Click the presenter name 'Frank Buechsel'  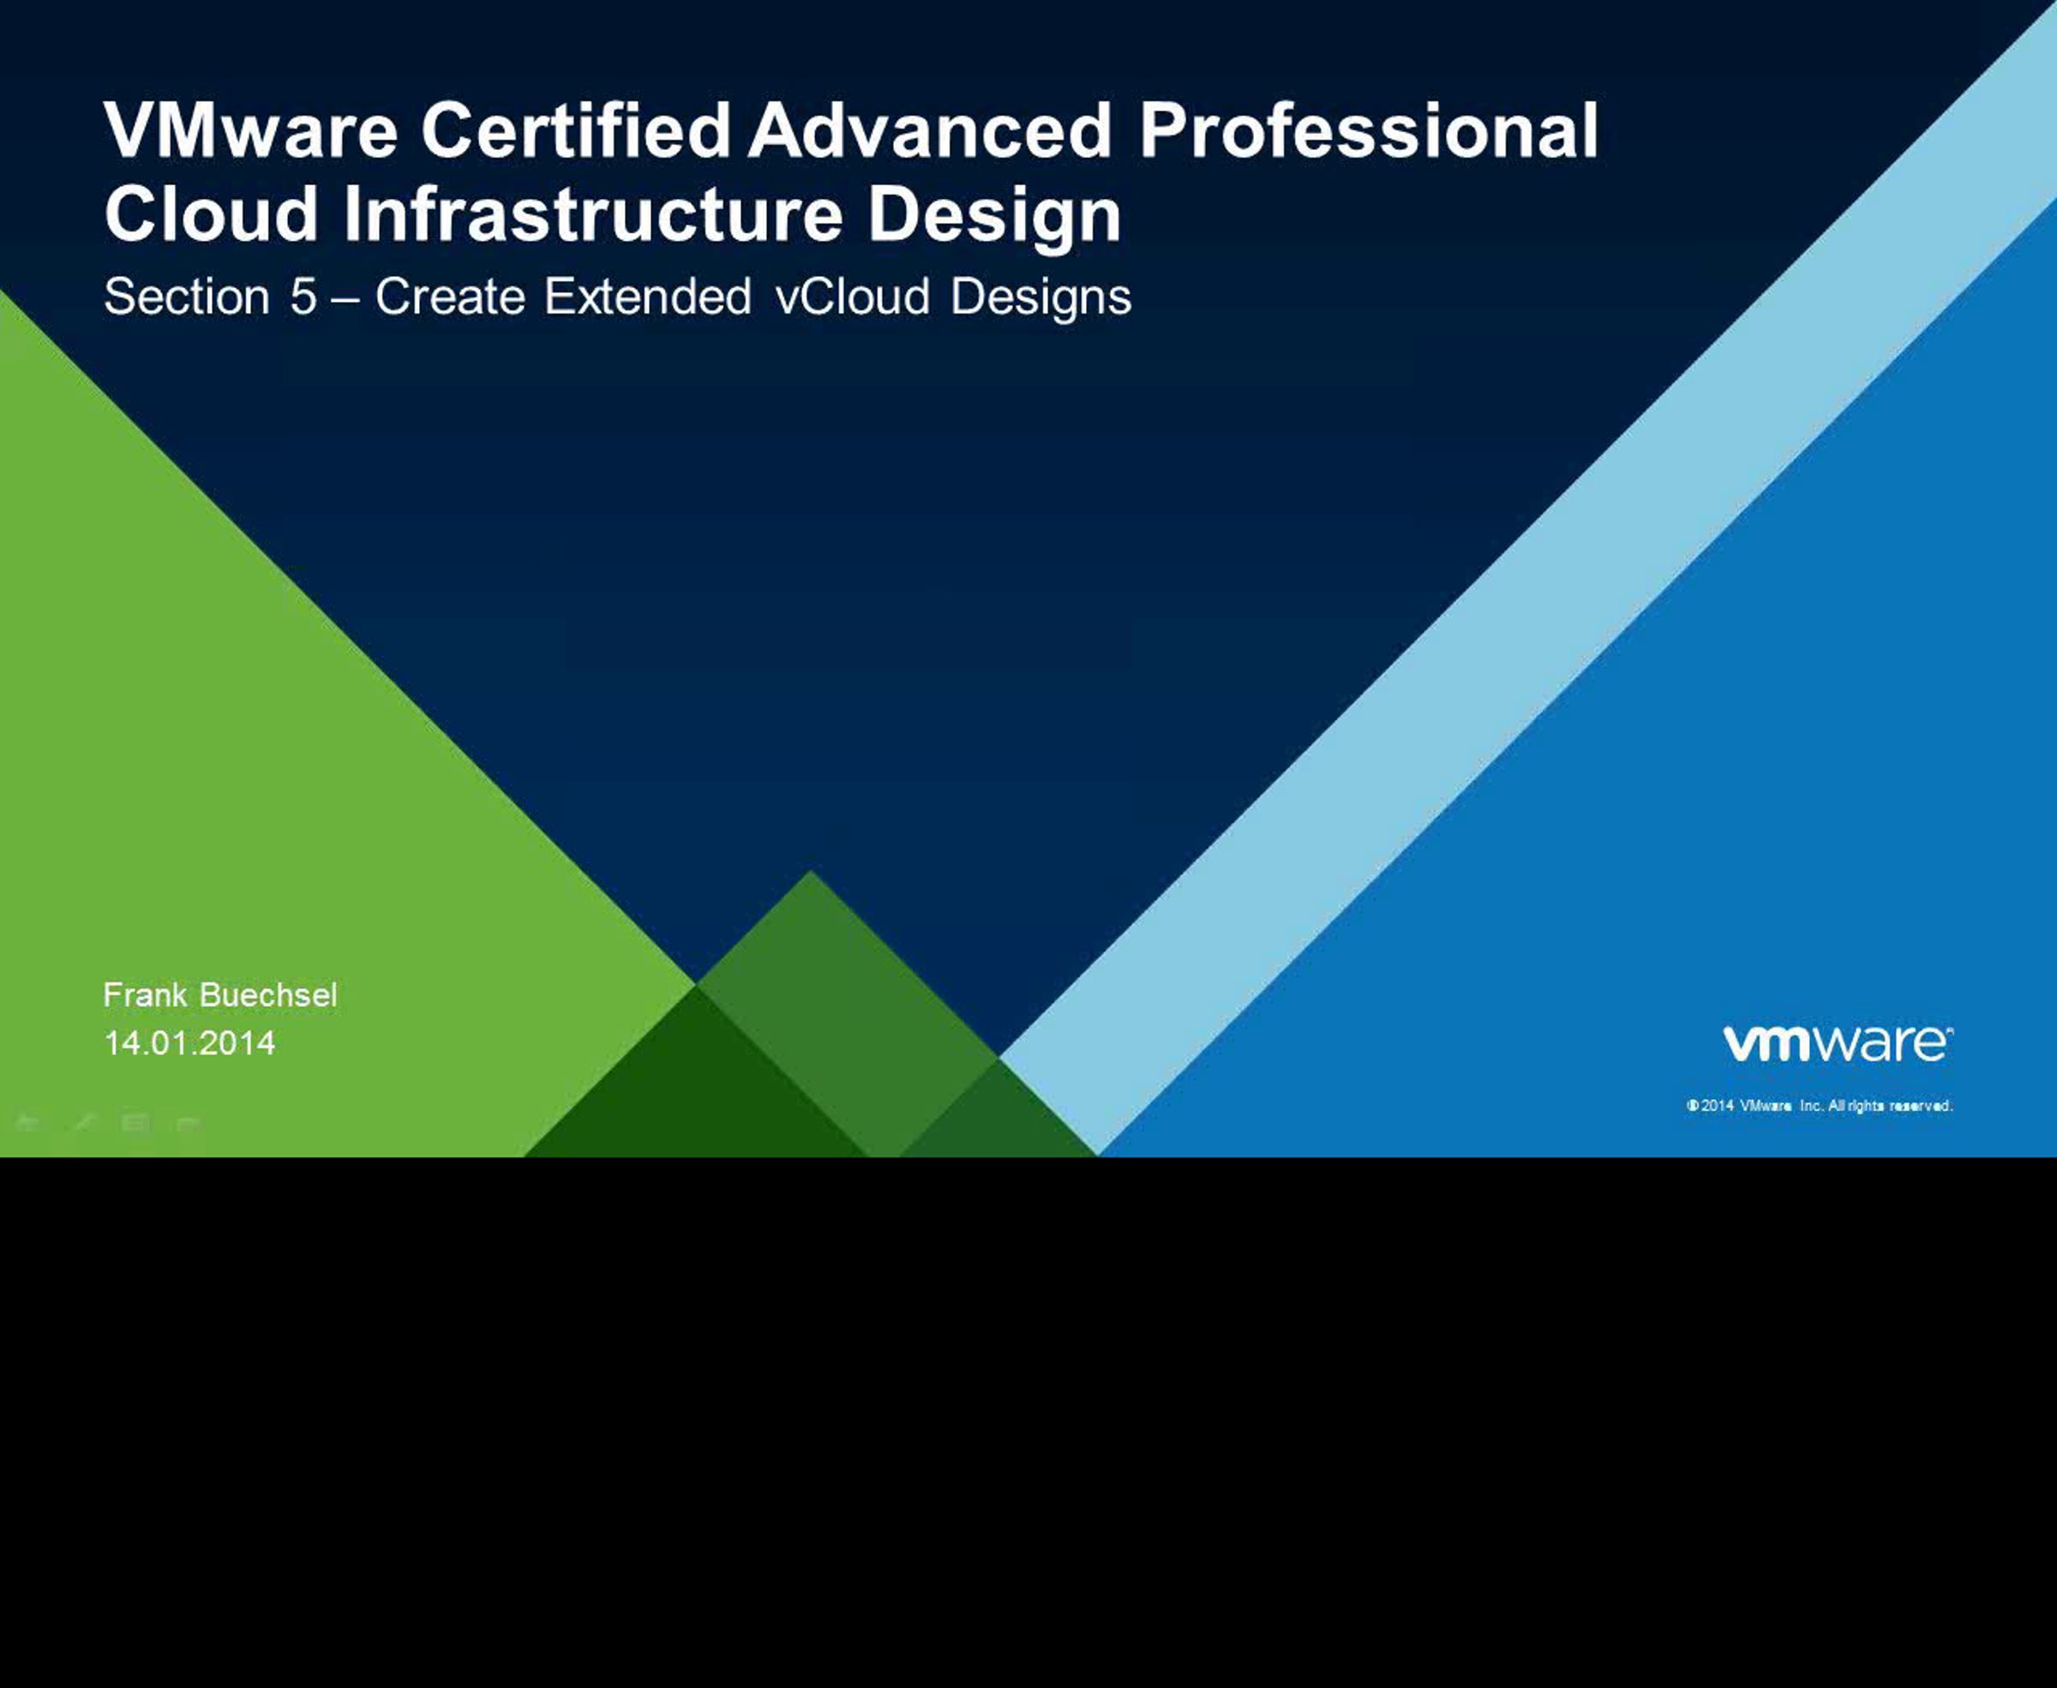(x=219, y=994)
